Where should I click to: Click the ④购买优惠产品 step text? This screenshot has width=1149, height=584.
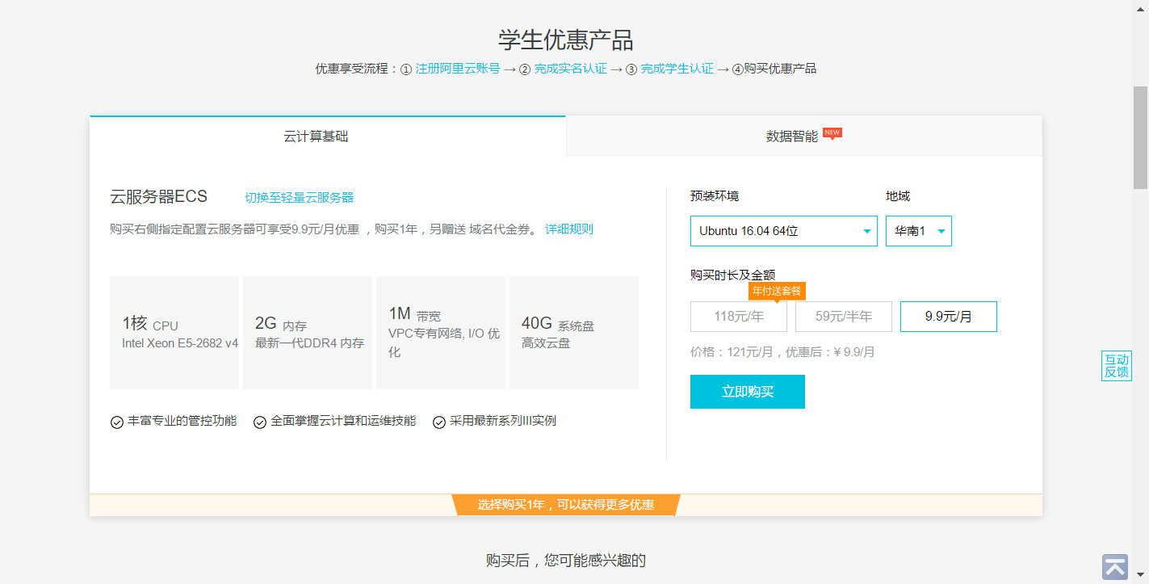tap(774, 69)
